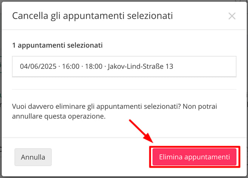248x178 pixels.
Task: Click the Vuoi davvero eliminare warning text
Action: (x=114, y=111)
